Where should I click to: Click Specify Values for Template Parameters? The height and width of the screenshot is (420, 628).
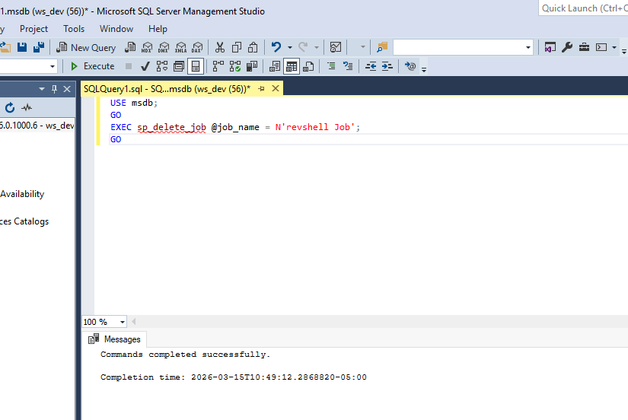(410, 66)
